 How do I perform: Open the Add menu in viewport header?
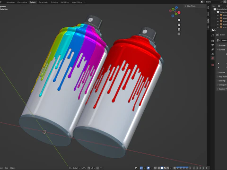[7, 168]
